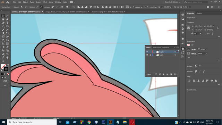Viewport: 222px width, 125px height.
Task: Select the Ellipse tool
Action: point(7,26)
